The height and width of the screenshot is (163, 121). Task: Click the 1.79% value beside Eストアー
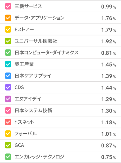point(109,30)
